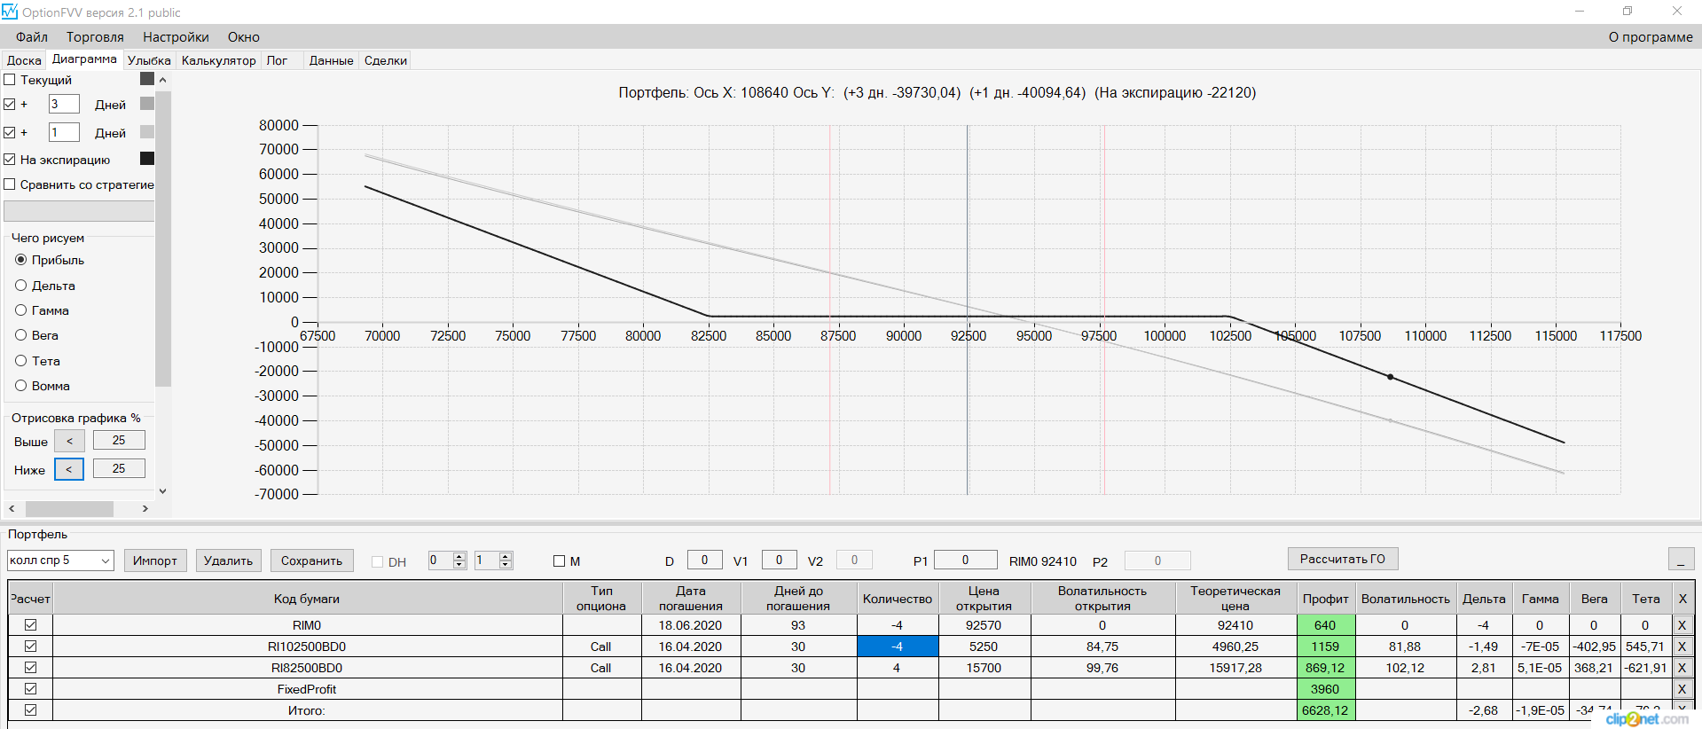This screenshot has height=729, width=1702.
Task: Select the Дельта radio button
Action: (x=21, y=286)
